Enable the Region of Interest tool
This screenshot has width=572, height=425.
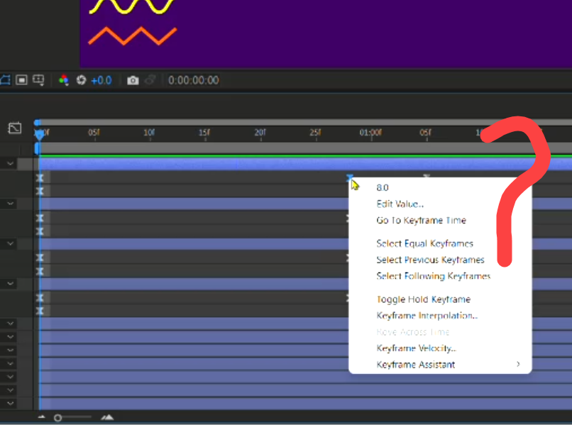(20, 80)
